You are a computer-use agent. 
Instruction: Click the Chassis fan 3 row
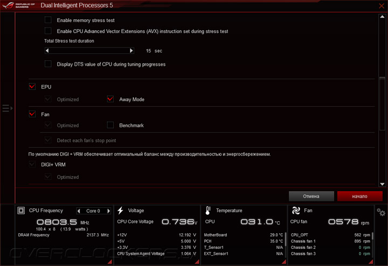tap(330, 254)
